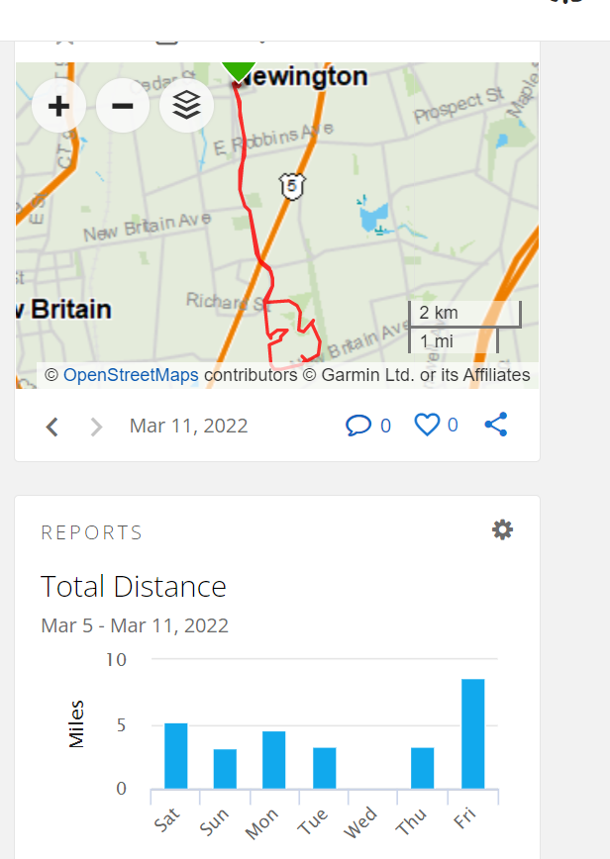Click the green start marker on map
Screen dimensions: 610x859
tap(239, 71)
